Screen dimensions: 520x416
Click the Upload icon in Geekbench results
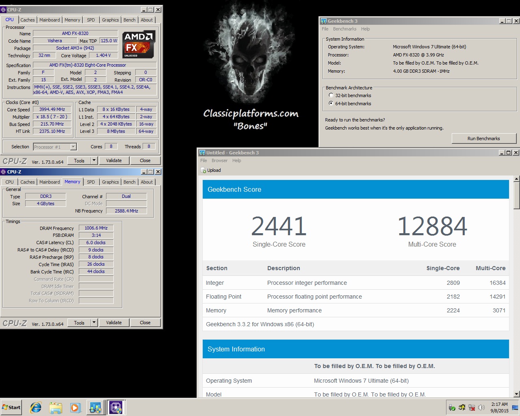coord(204,171)
